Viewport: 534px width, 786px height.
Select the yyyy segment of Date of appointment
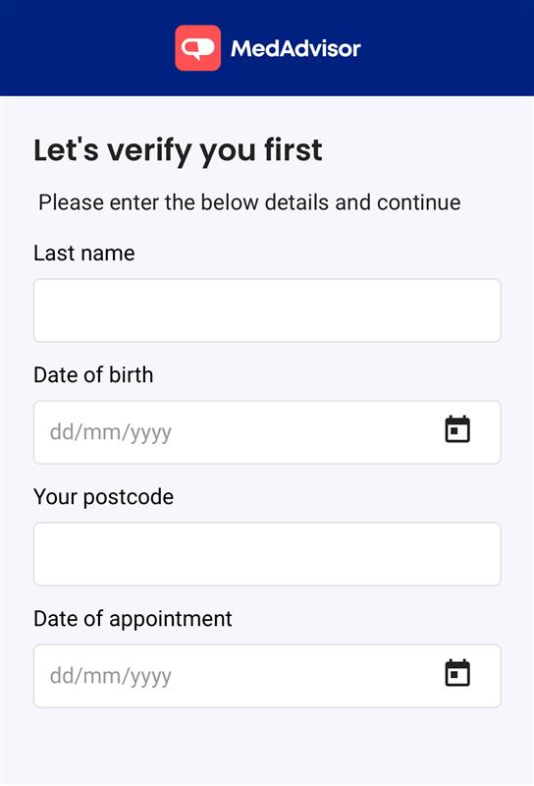click(145, 676)
